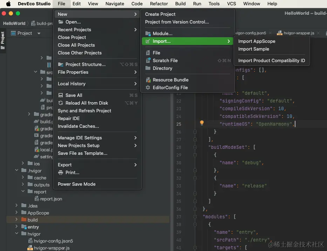Click the entry module folder icon
The width and height of the screenshot is (327, 251).
click(24, 227)
